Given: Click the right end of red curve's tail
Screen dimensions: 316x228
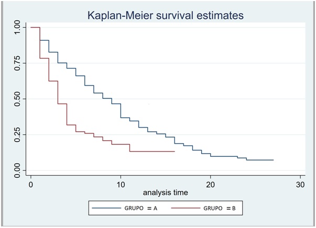Looking at the screenshot, I should [x=174, y=151].
